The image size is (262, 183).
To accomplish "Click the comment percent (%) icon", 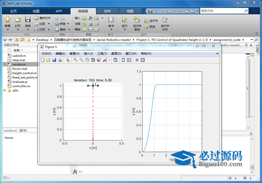I will [x=84, y=24].
